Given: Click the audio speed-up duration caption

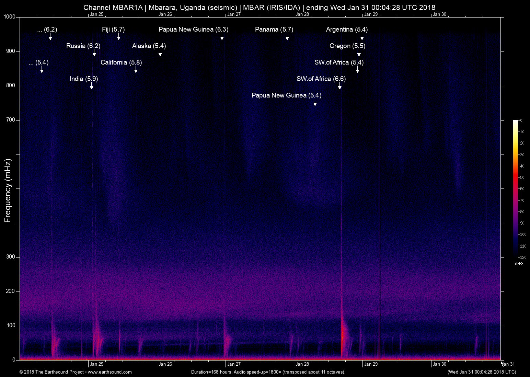Looking at the screenshot, I should [268, 372].
